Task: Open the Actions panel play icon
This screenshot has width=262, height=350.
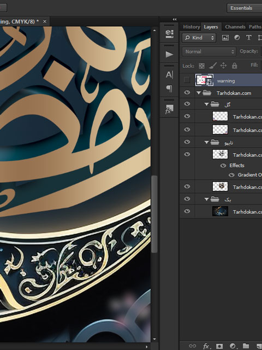Action: 169,54
